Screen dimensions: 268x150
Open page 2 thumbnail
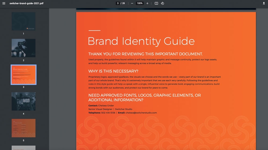click(24, 48)
